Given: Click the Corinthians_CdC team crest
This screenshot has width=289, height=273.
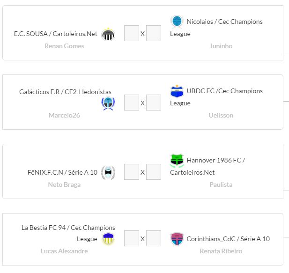Looking at the screenshot, I should point(177,239).
